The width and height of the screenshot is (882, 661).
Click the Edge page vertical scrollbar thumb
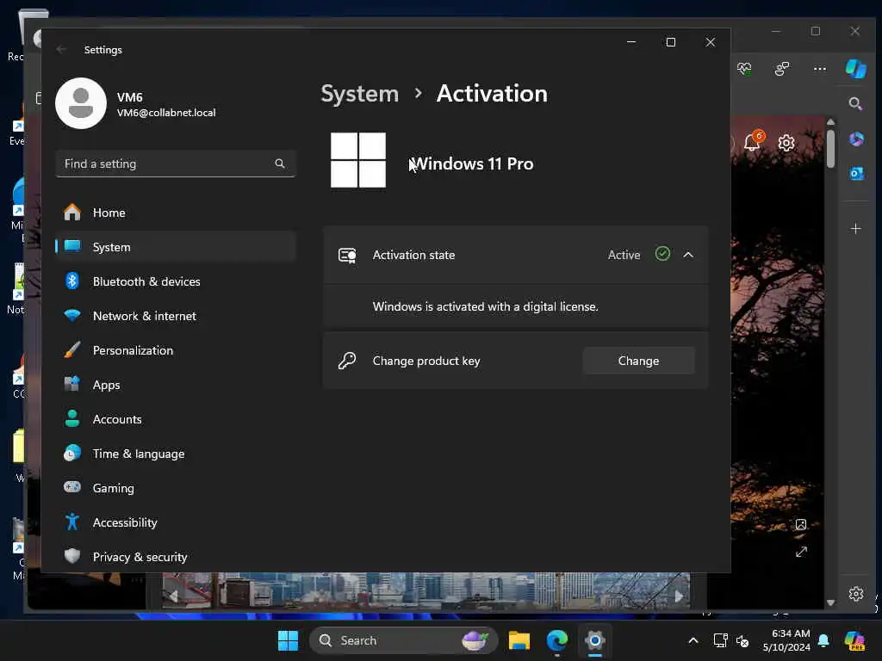click(831, 149)
